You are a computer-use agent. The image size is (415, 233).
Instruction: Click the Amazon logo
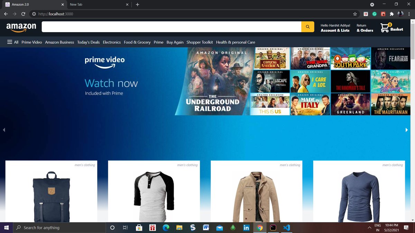click(21, 26)
